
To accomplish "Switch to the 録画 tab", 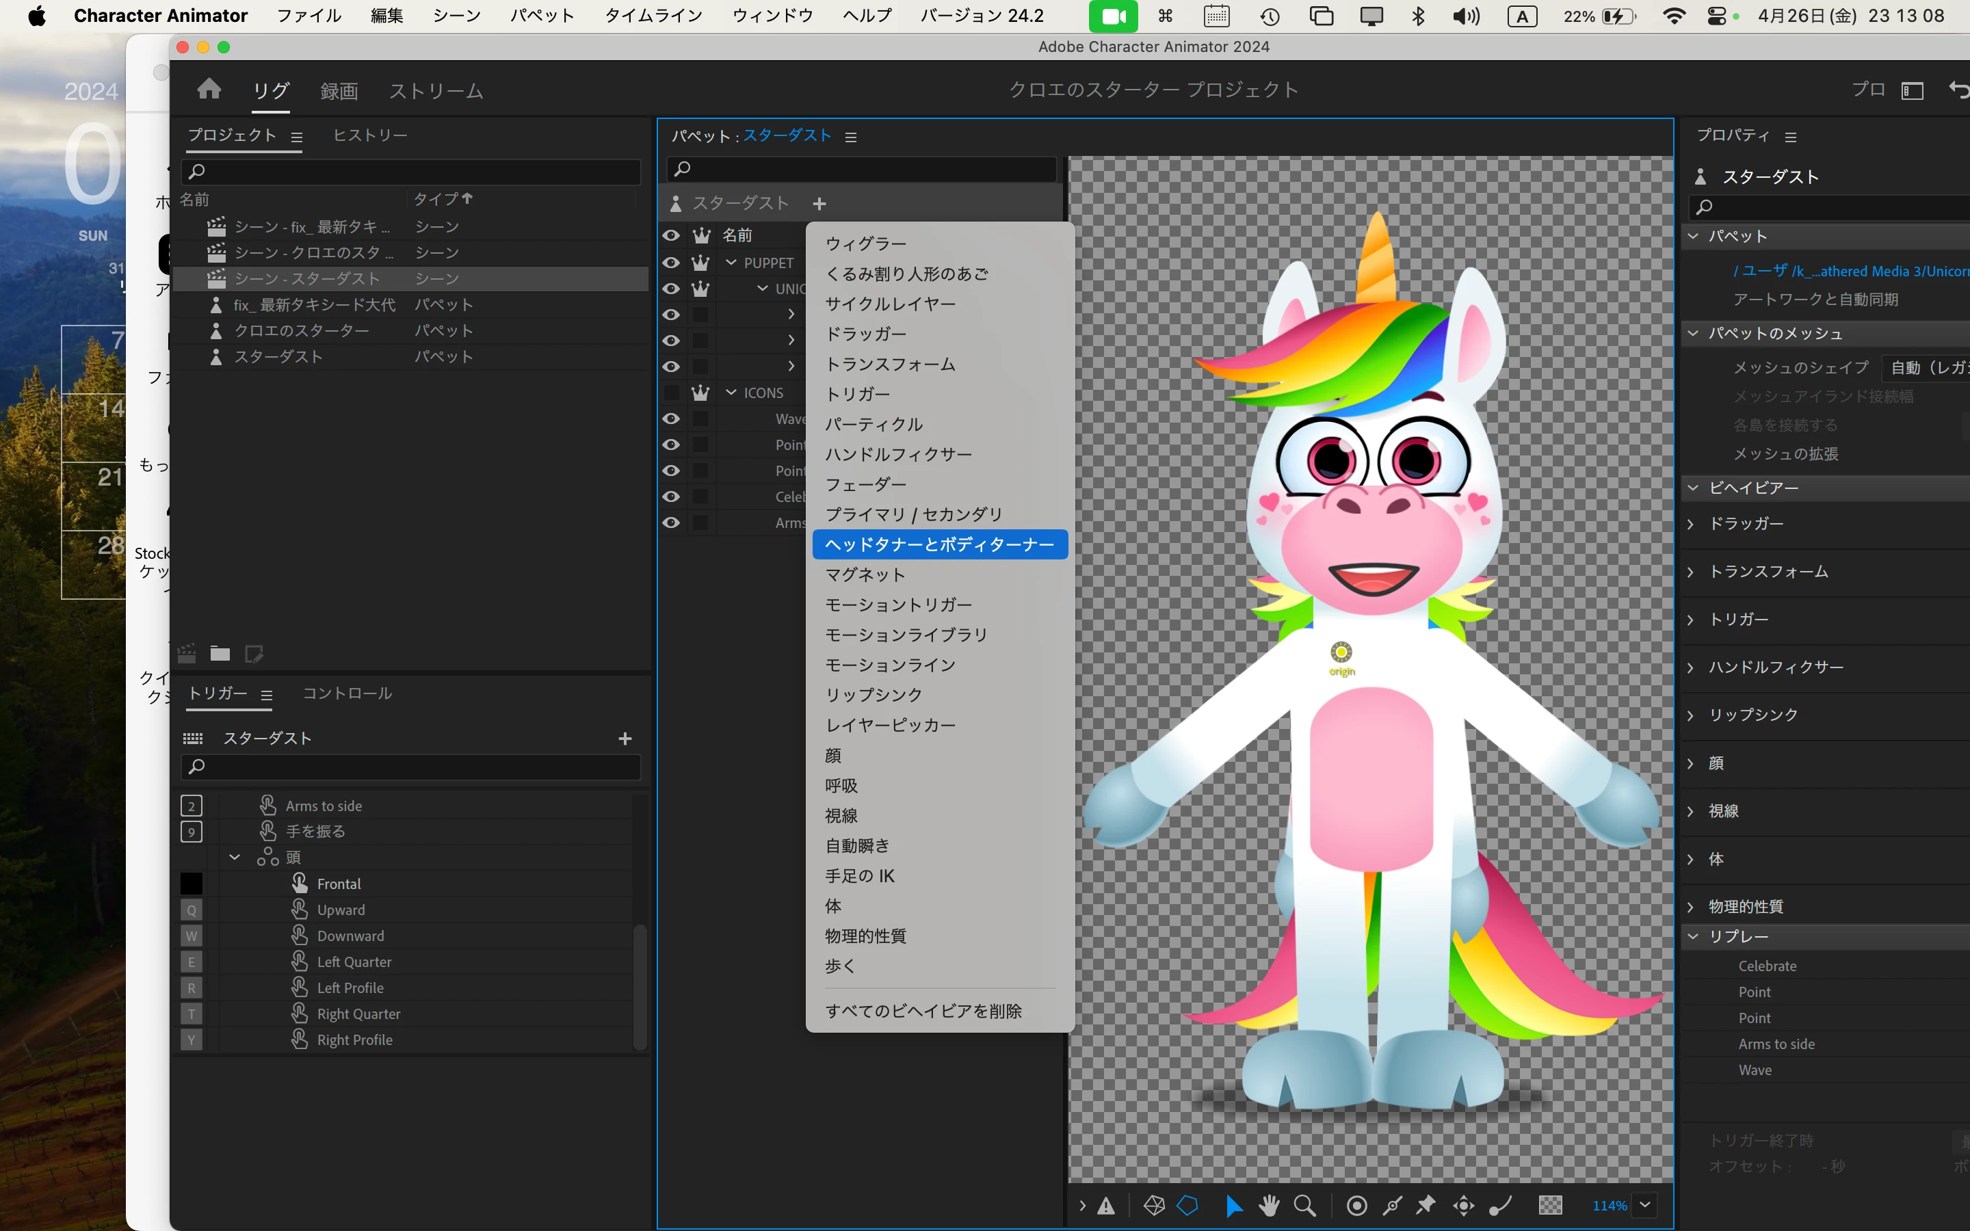I will click(x=339, y=90).
